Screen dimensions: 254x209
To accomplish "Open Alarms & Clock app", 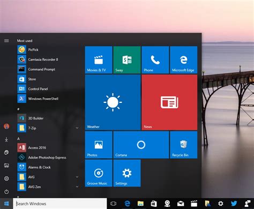I will pyautogui.click(x=48, y=167).
